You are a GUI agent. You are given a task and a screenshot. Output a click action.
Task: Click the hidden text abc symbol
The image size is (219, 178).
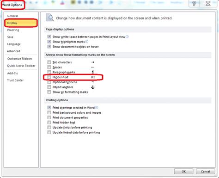point(93,77)
